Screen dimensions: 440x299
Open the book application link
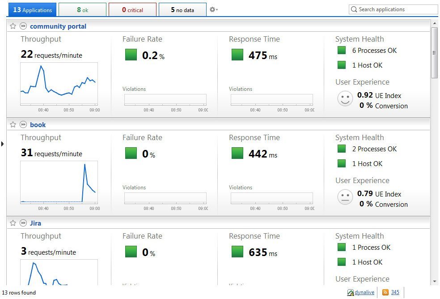click(38, 124)
